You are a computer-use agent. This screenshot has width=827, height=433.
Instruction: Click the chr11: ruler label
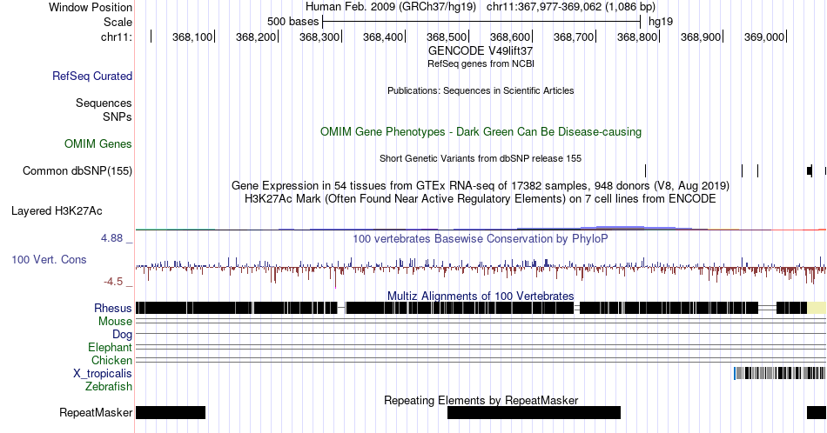[x=117, y=37]
